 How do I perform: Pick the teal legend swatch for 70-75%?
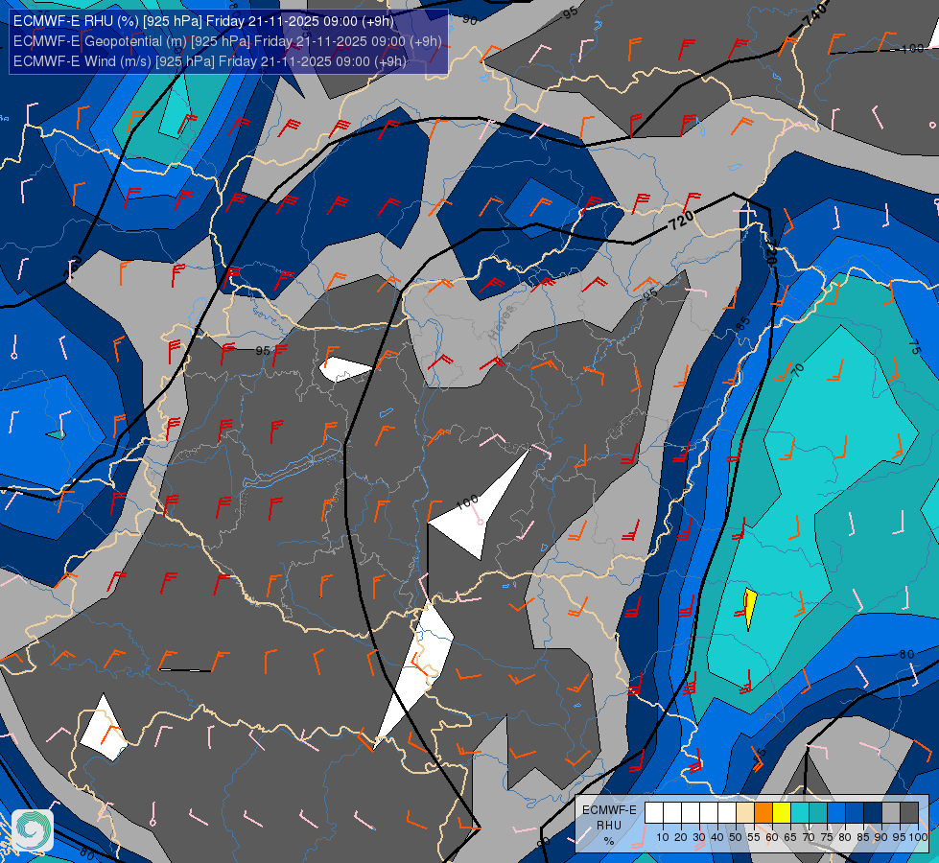pos(818,813)
